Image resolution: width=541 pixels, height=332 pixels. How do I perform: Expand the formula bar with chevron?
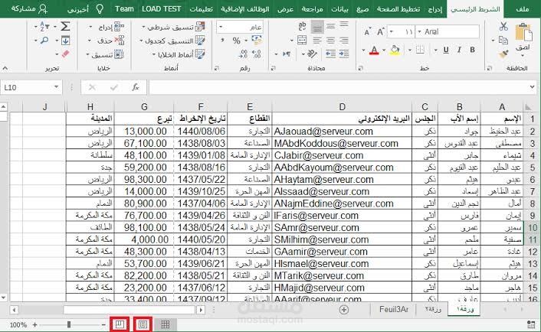click(533, 87)
